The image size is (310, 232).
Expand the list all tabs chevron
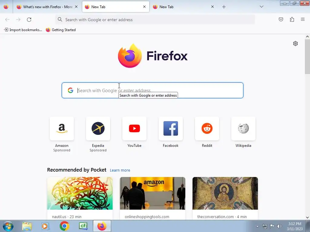[x=261, y=7]
